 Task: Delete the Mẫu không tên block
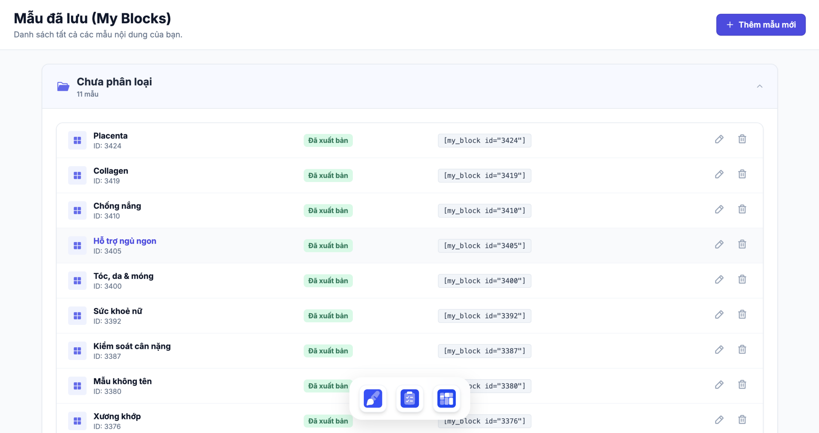click(x=742, y=385)
